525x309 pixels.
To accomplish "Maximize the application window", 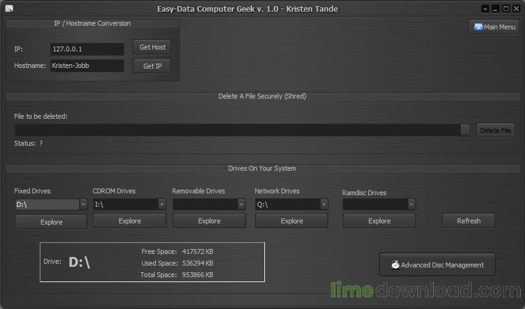I will coord(506,9).
